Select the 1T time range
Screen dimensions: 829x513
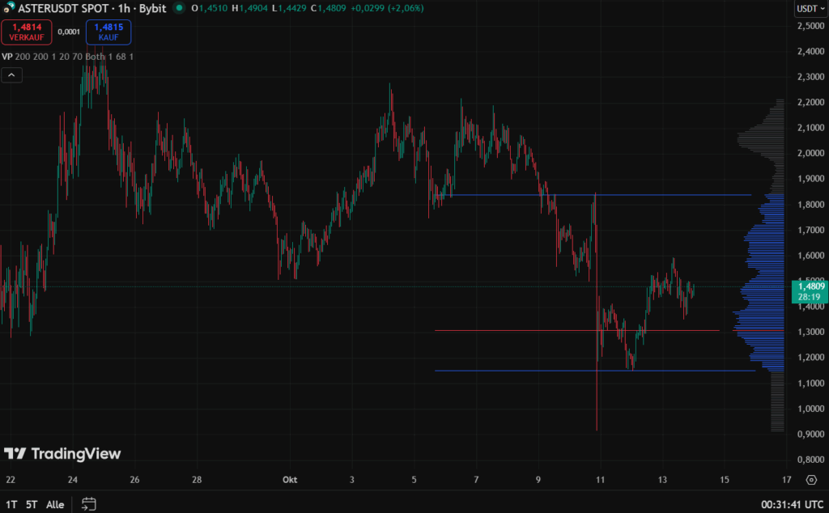pos(10,504)
